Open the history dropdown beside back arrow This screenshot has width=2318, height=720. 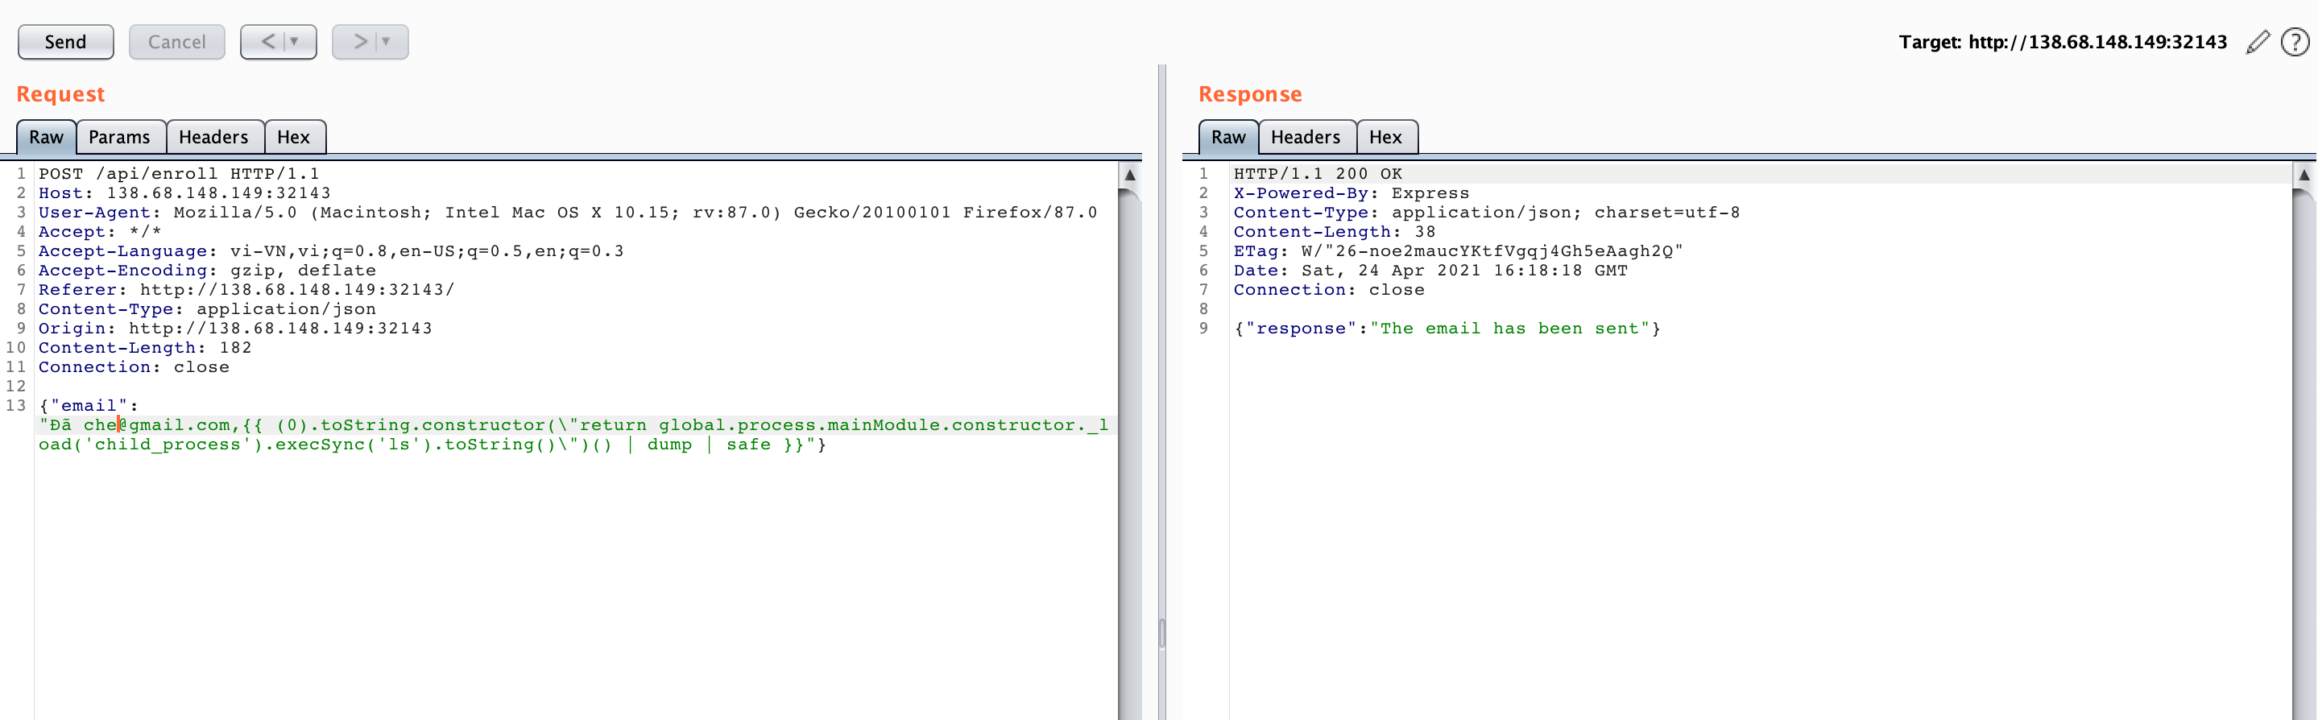(x=295, y=43)
